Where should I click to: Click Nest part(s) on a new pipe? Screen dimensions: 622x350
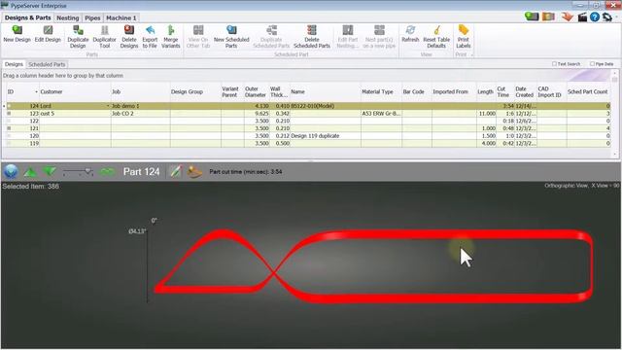pyautogui.click(x=379, y=37)
